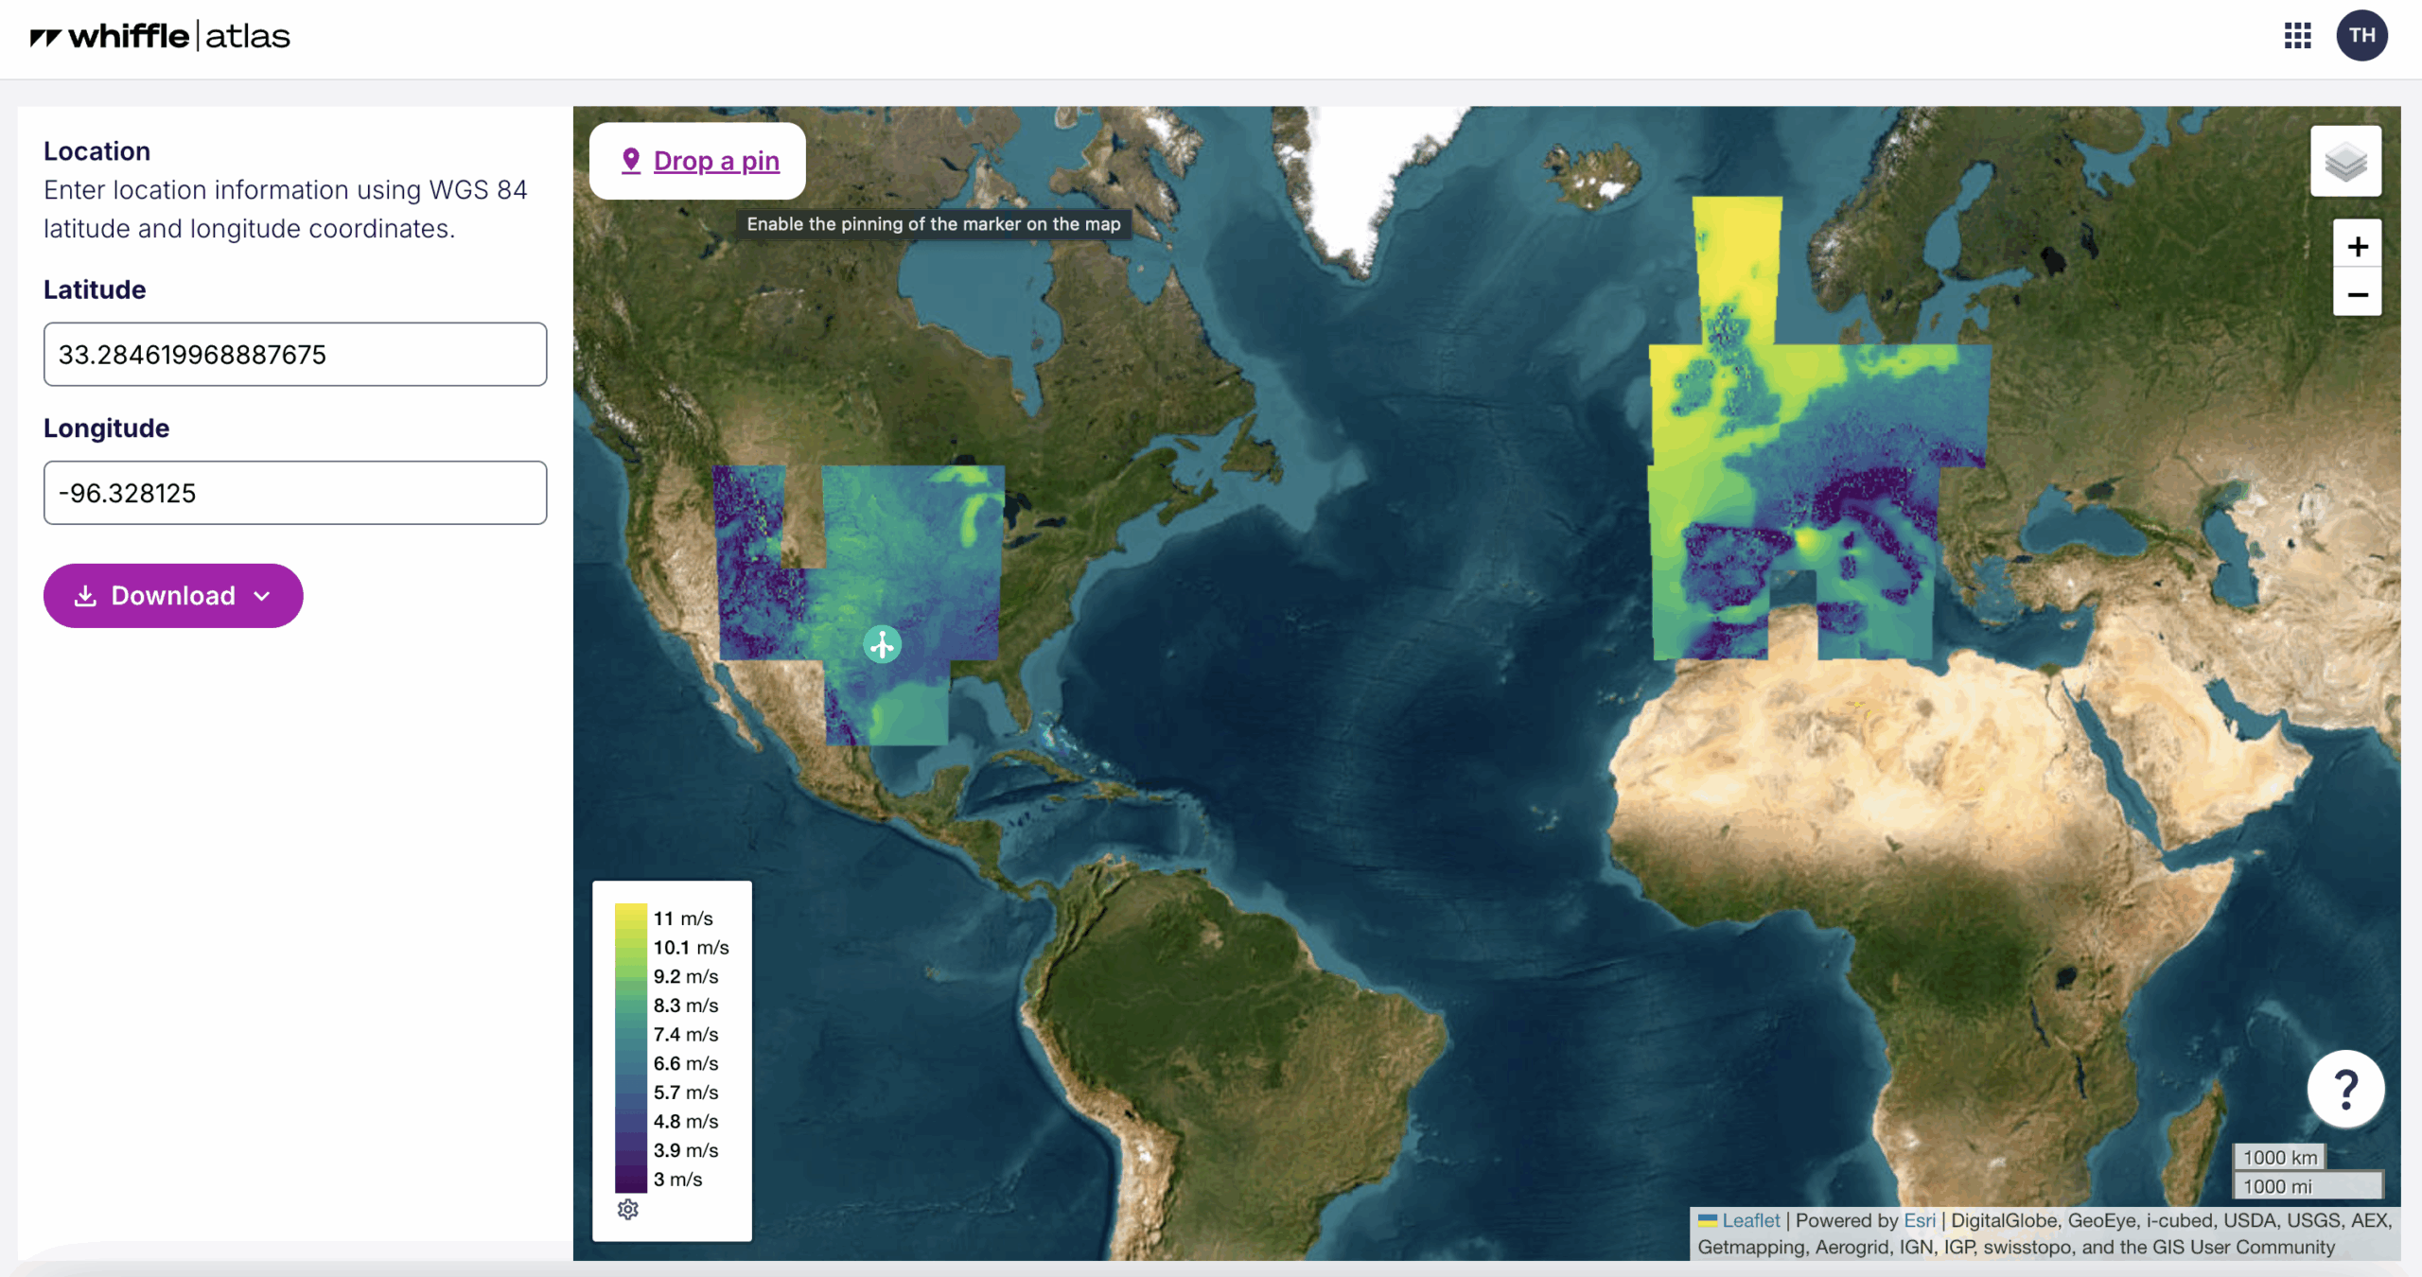Zoom out with the minus button

click(2357, 295)
